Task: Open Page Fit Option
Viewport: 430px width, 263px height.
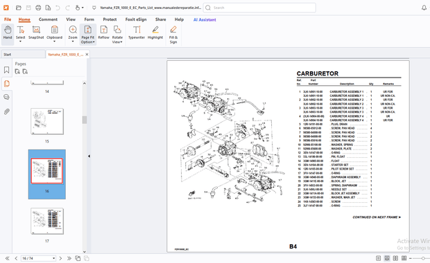Action: point(88,34)
